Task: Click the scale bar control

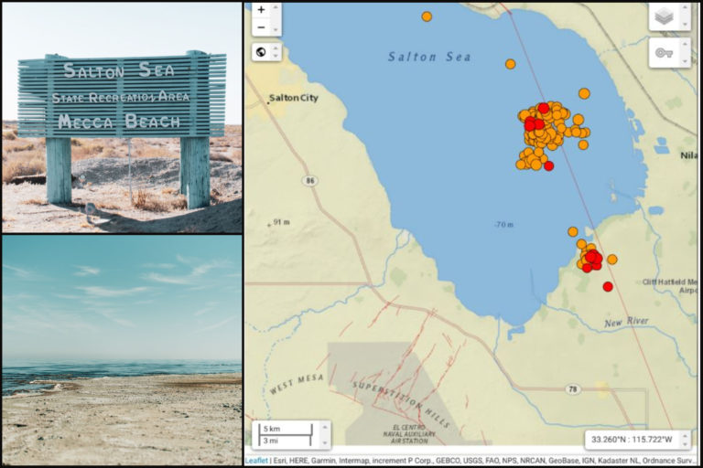Action: 286,434
